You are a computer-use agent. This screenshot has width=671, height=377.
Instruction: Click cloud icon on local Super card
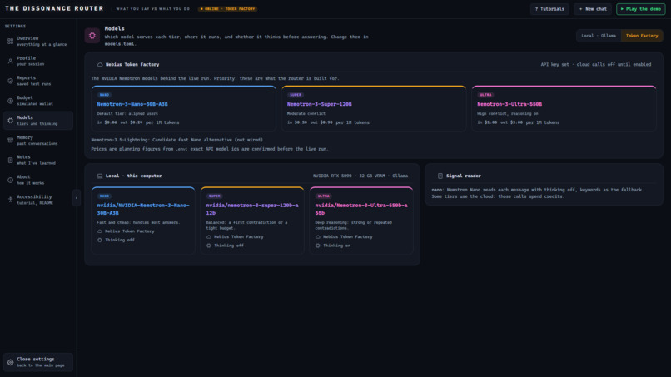[x=209, y=237]
